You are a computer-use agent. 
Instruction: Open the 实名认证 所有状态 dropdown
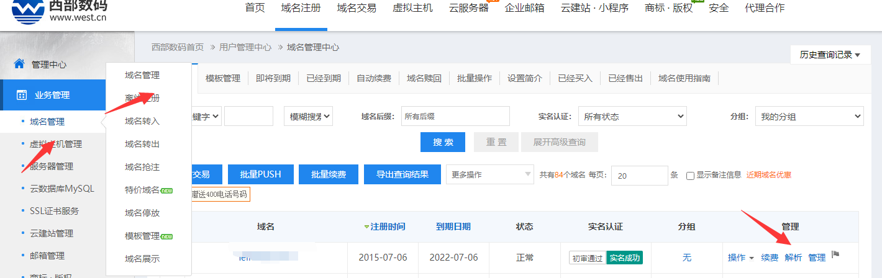(632, 116)
